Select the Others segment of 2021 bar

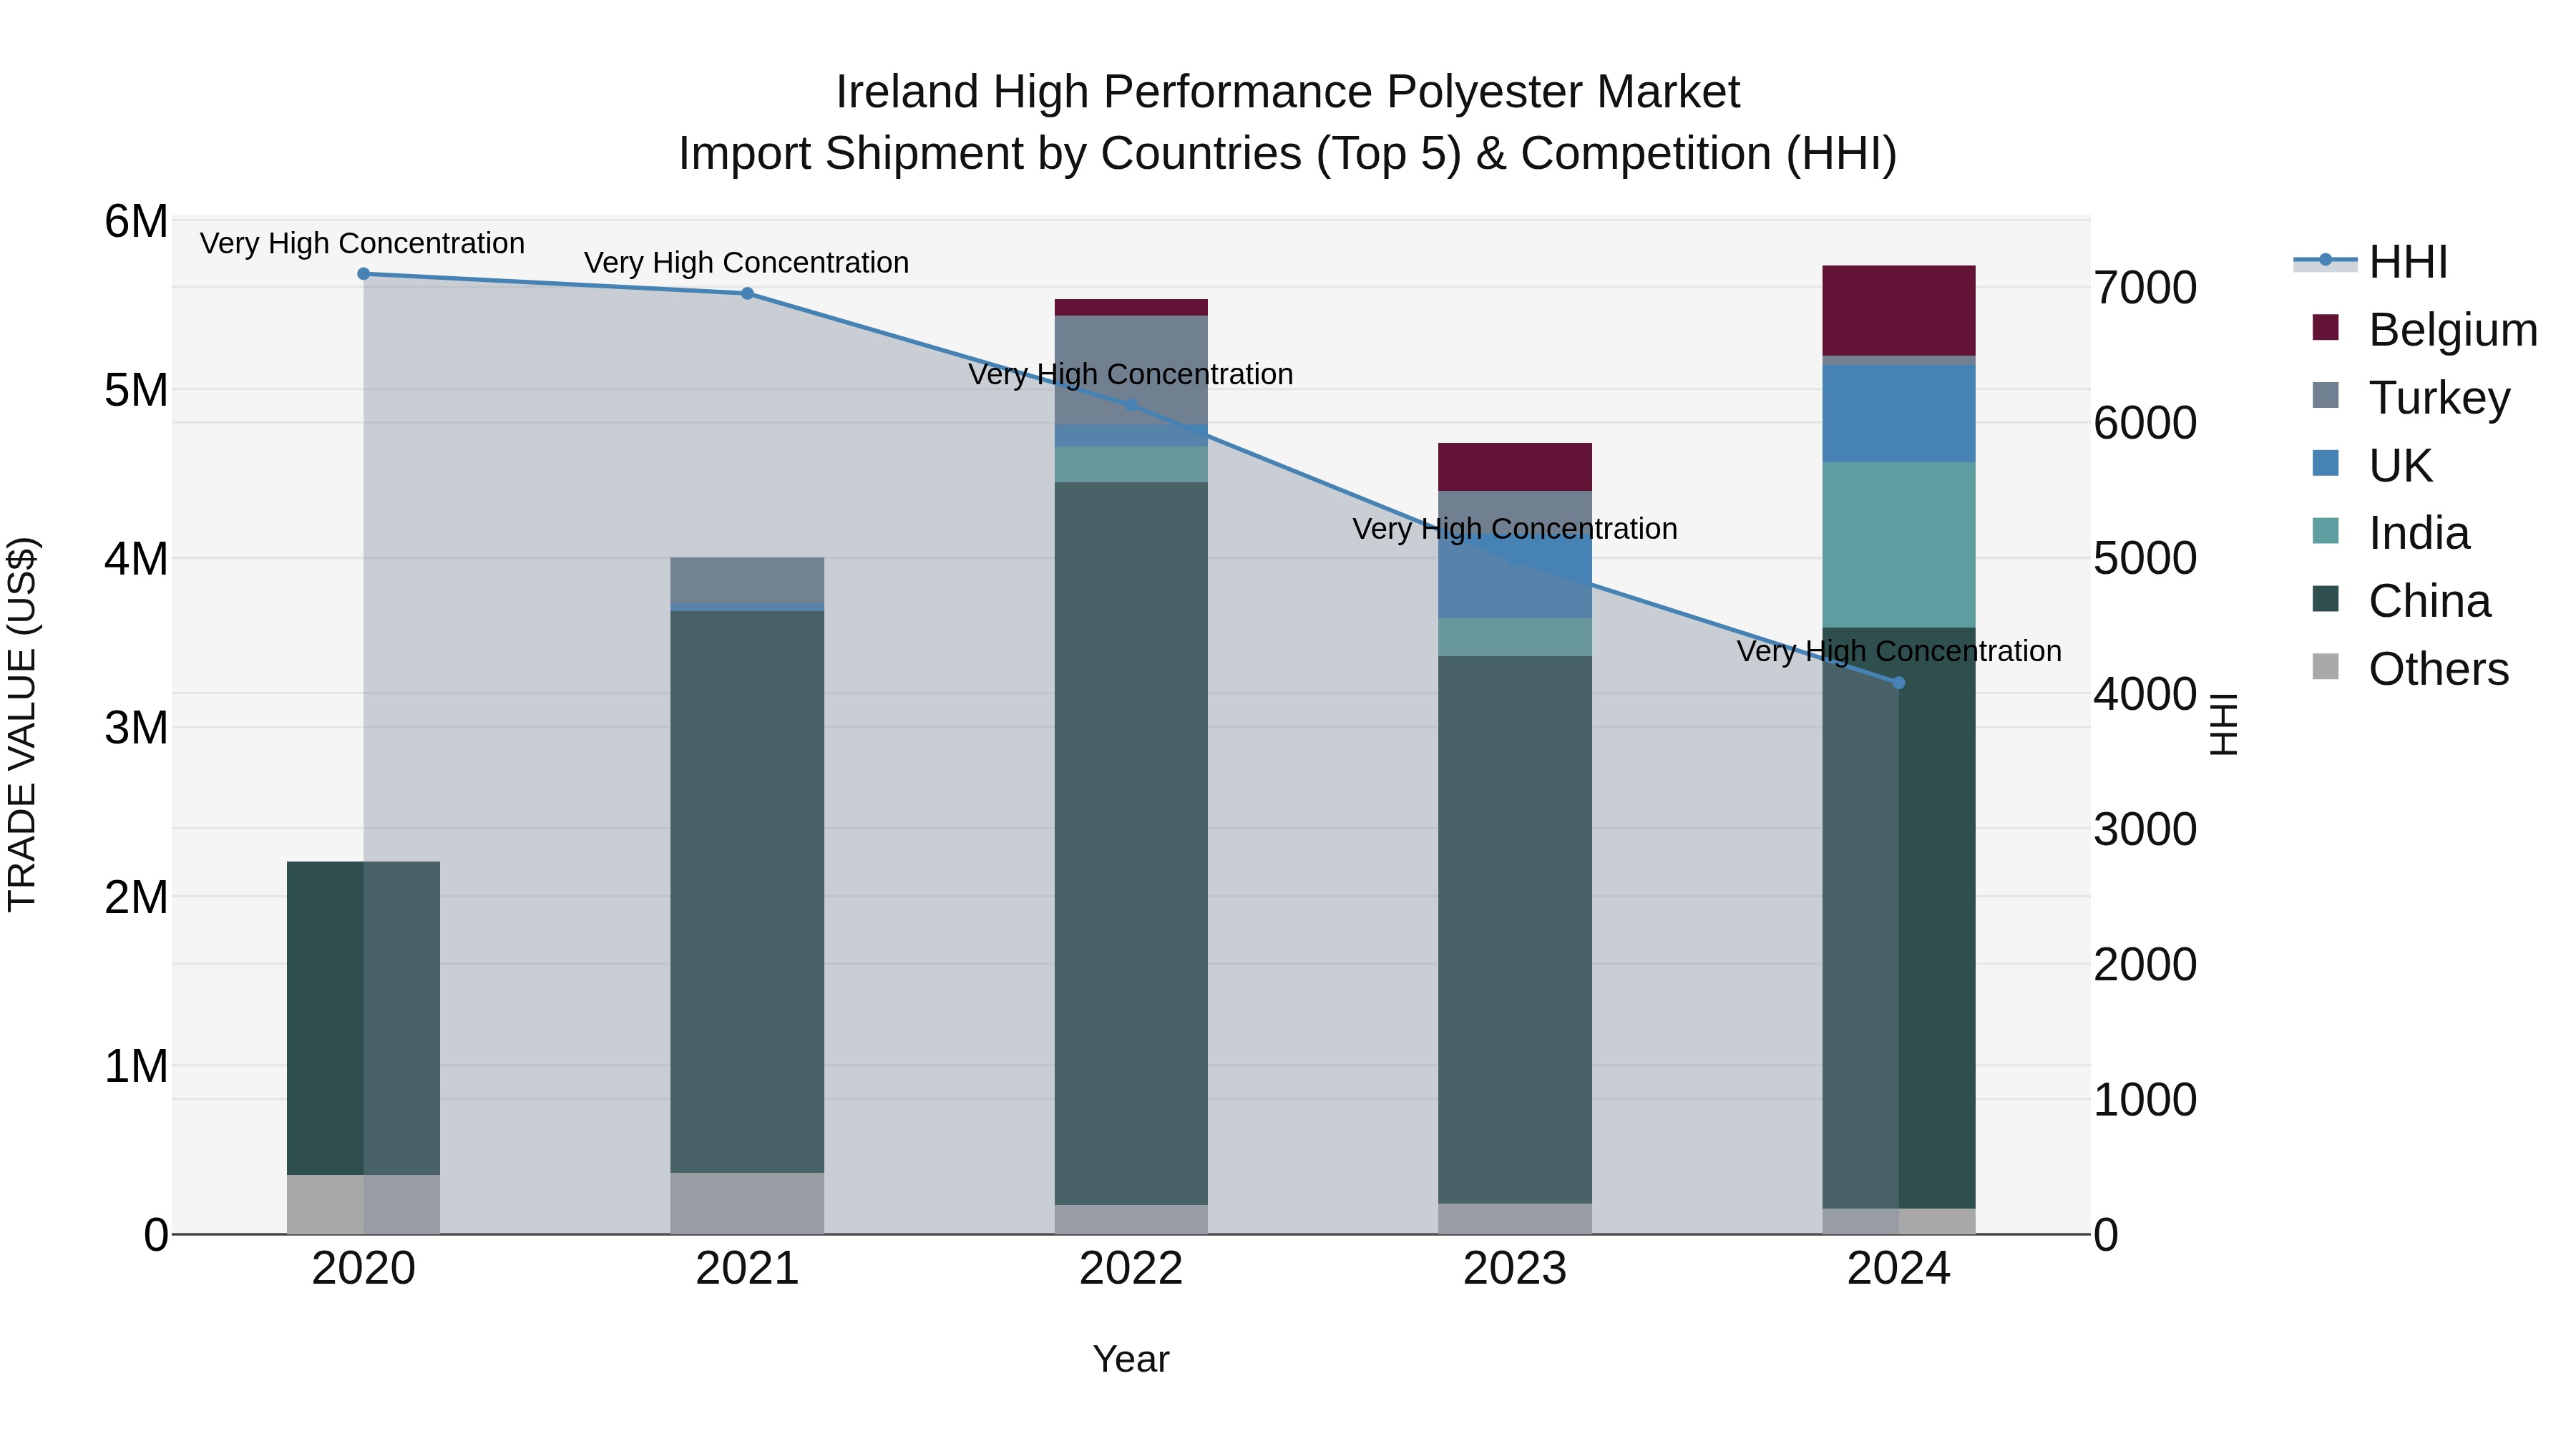(747, 1203)
